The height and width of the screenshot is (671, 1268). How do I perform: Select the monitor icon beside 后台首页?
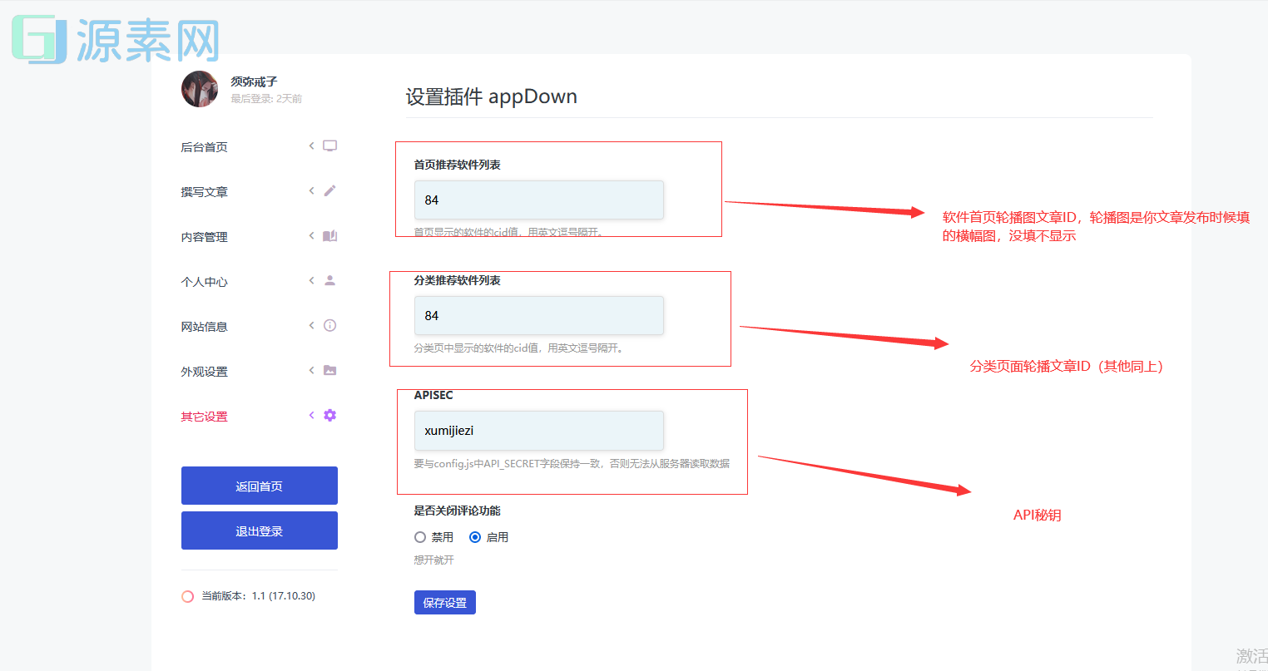pos(329,146)
